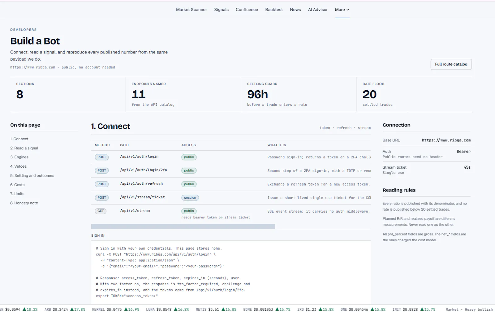Jump to '6. Costs' section
The height and width of the screenshot is (314, 495).
coord(17,185)
